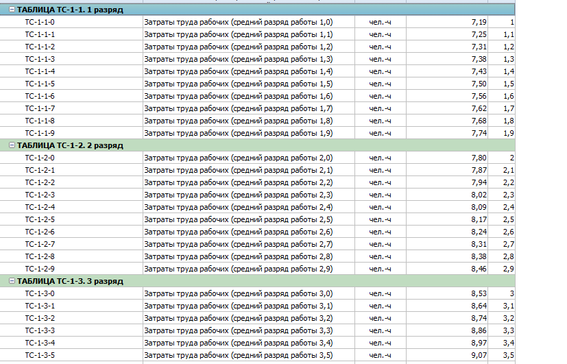This screenshot has height=364, width=567.
Task: Click the value cell 8,46
Action: coord(479,269)
